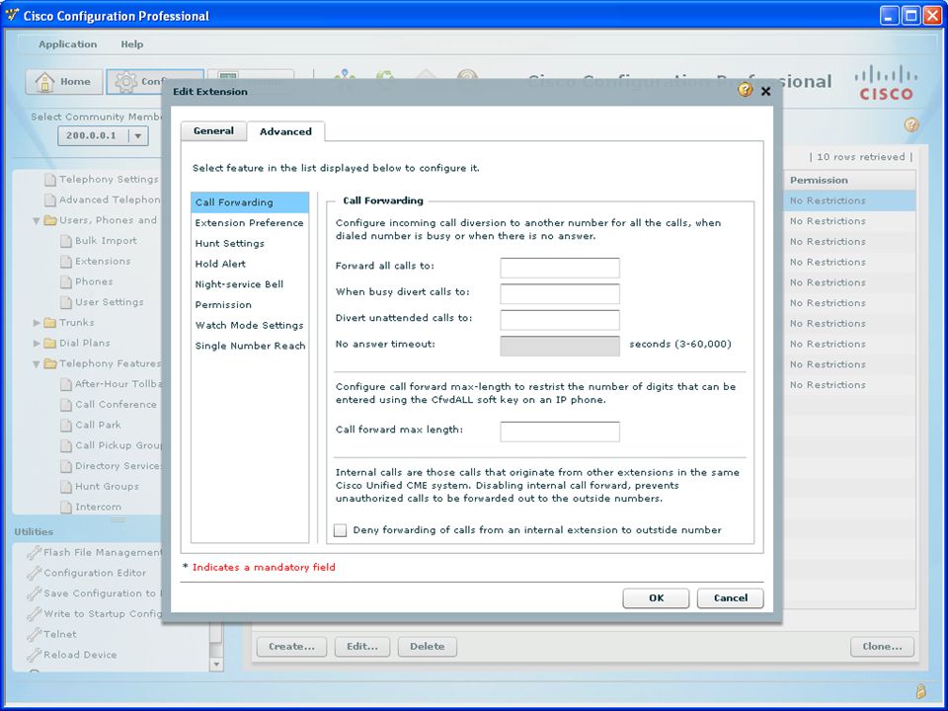
Task: Open Flash File Management utility
Action: click(95, 552)
